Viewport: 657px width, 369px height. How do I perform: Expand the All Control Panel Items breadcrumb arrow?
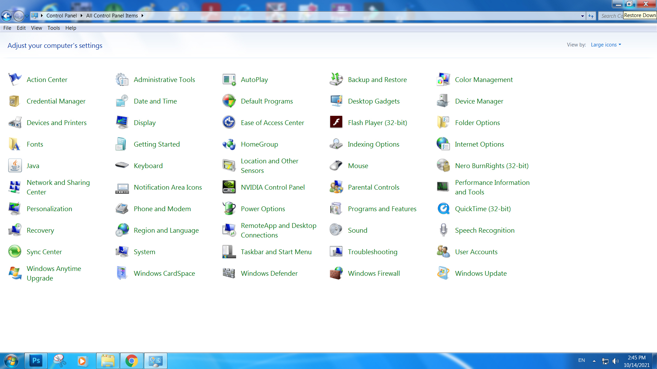[142, 16]
